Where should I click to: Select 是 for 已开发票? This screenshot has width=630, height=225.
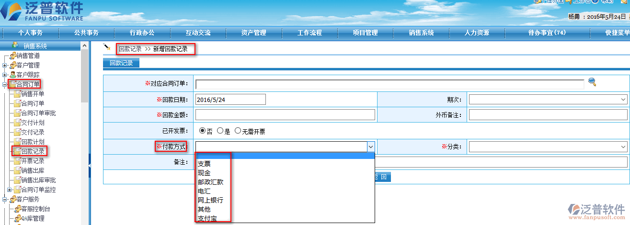pyautogui.click(x=220, y=131)
